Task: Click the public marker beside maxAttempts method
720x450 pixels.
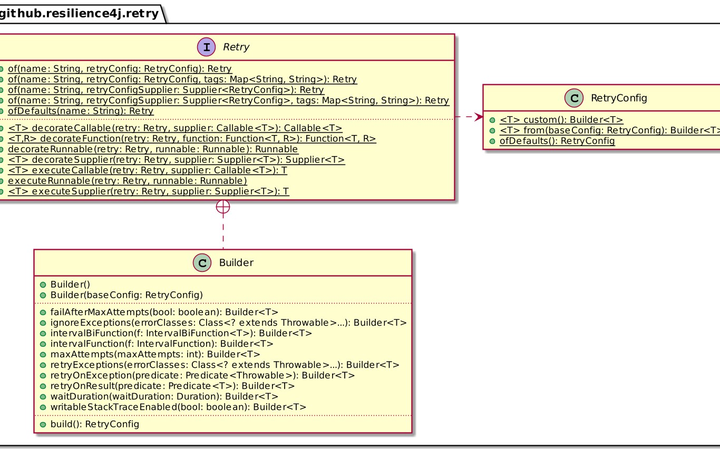Action: (x=43, y=355)
